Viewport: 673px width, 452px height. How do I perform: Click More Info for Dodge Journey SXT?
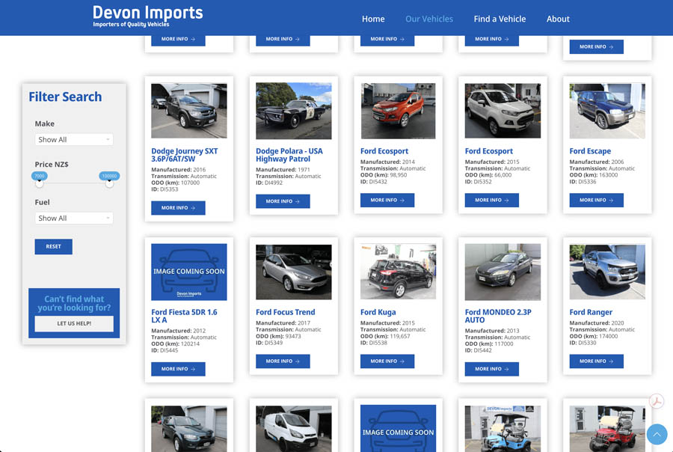tap(178, 208)
